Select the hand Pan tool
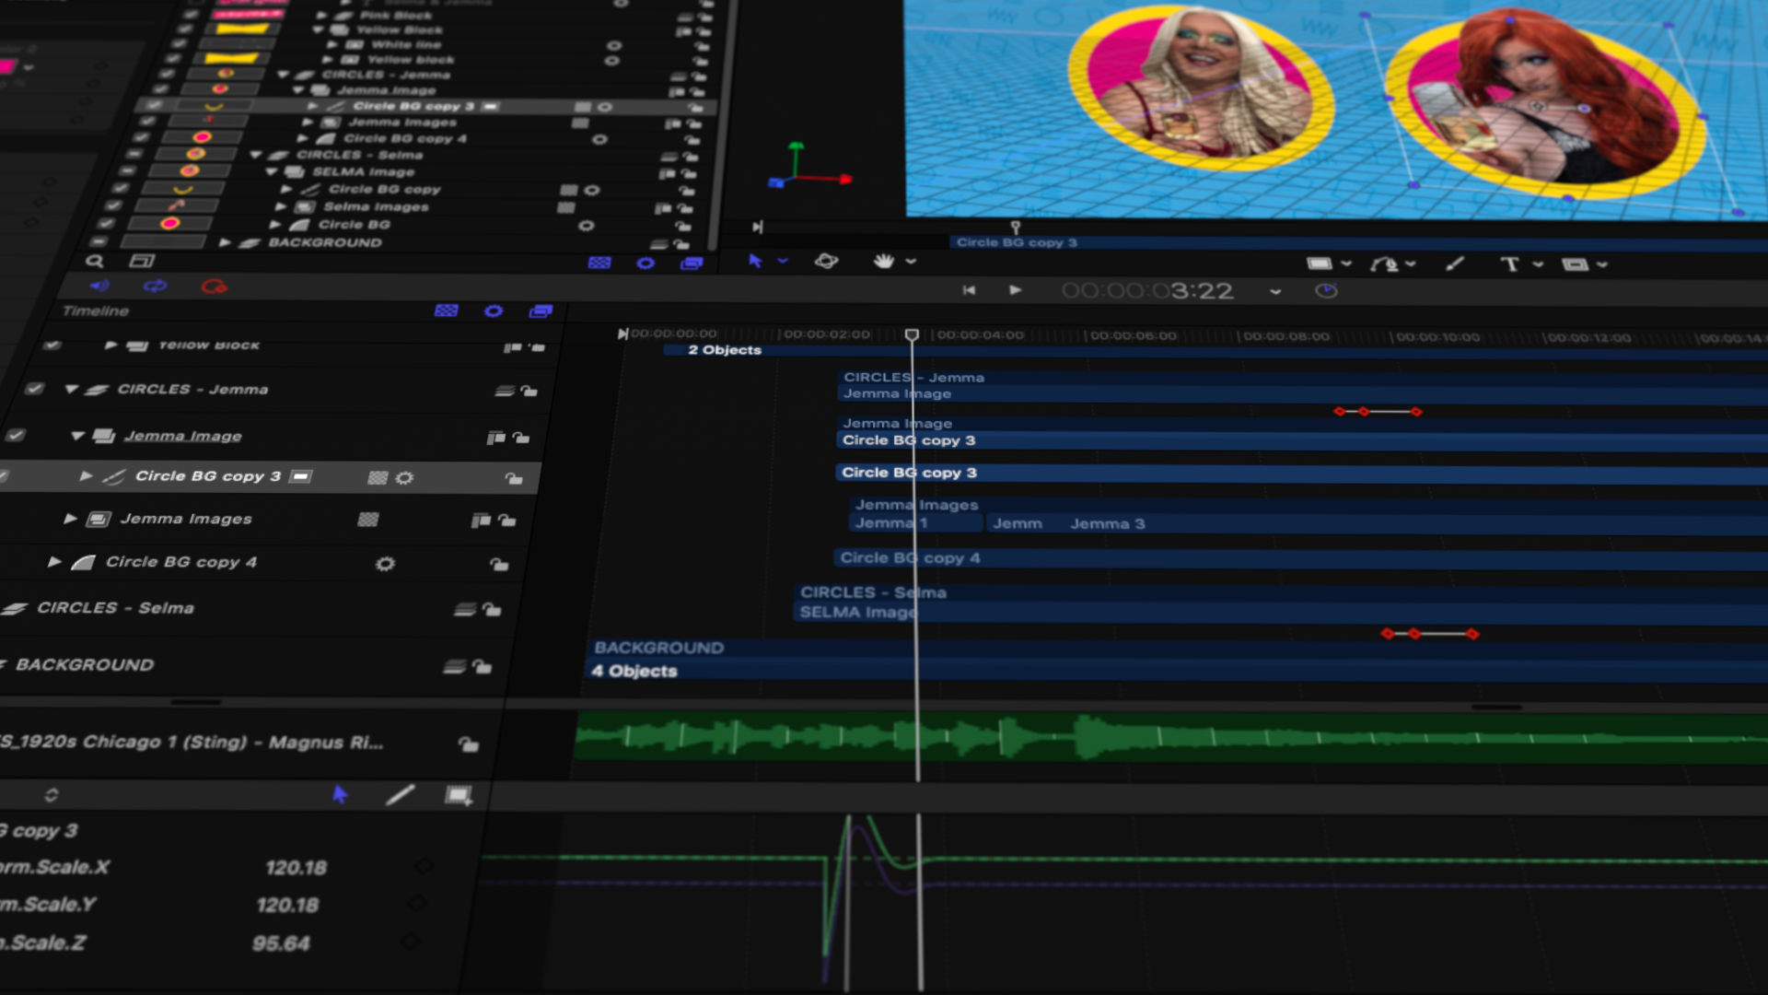This screenshot has height=995, width=1768. click(x=883, y=262)
